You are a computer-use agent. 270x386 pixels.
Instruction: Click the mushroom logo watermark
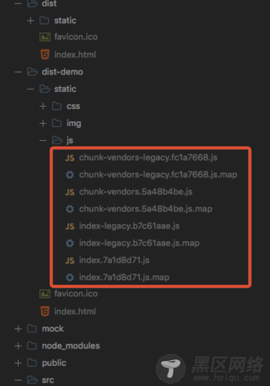point(171,368)
